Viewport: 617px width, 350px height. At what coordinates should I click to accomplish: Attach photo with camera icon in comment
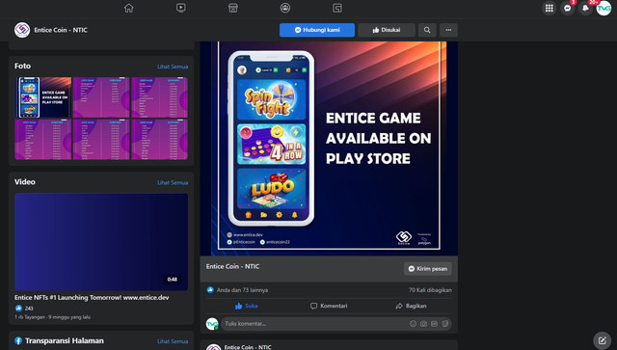424,324
